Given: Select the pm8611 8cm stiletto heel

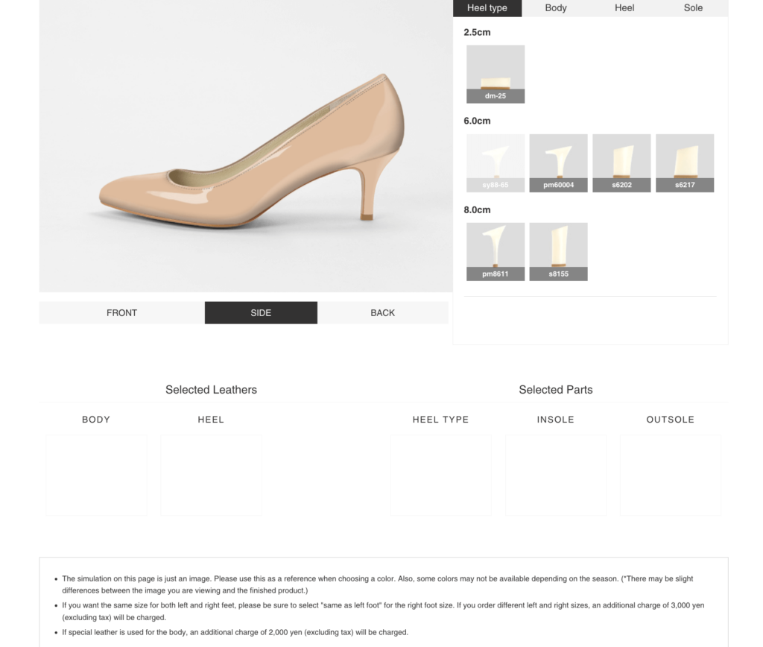Looking at the screenshot, I should tap(495, 251).
